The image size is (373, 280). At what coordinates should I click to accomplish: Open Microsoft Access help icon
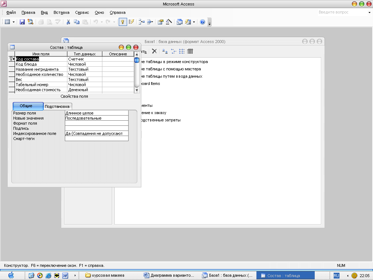[203, 22]
